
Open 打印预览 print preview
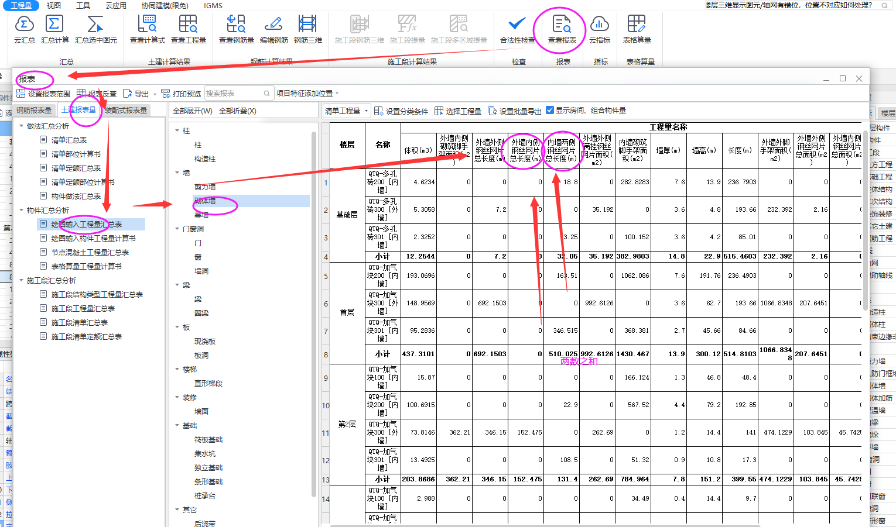click(181, 94)
